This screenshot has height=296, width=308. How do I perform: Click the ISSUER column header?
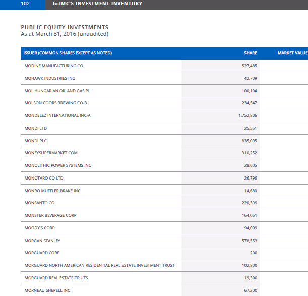point(68,53)
